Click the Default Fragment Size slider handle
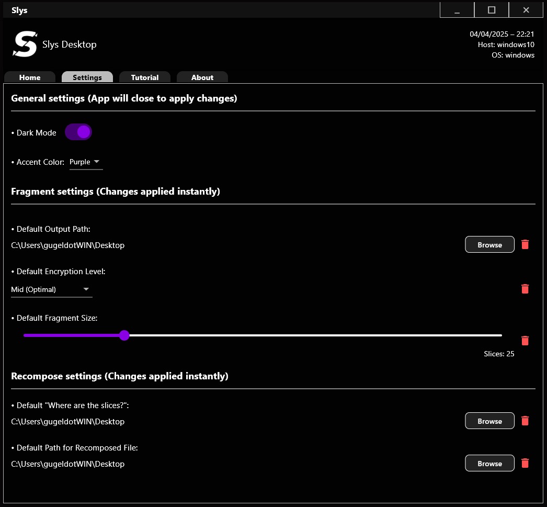547x507 pixels. (124, 335)
